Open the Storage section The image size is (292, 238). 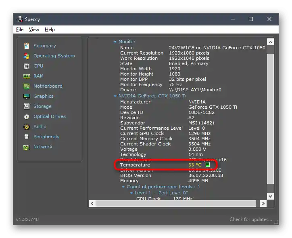(x=42, y=106)
